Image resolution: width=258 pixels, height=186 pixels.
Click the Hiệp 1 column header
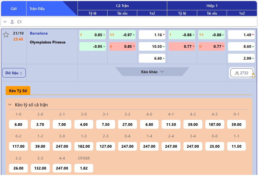(x=212, y=6)
